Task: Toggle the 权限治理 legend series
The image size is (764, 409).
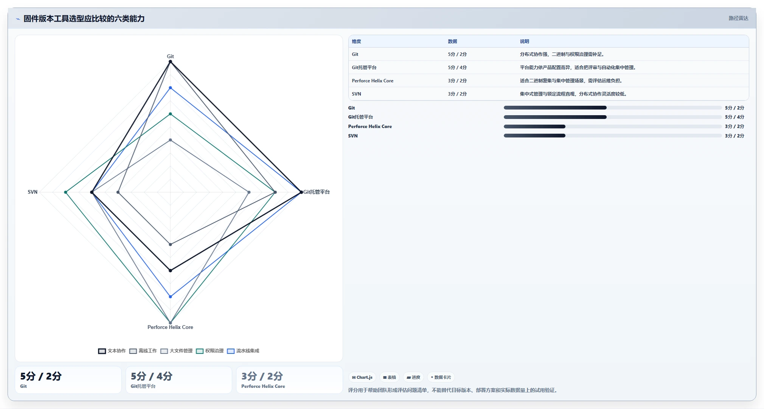Action: click(x=210, y=351)
